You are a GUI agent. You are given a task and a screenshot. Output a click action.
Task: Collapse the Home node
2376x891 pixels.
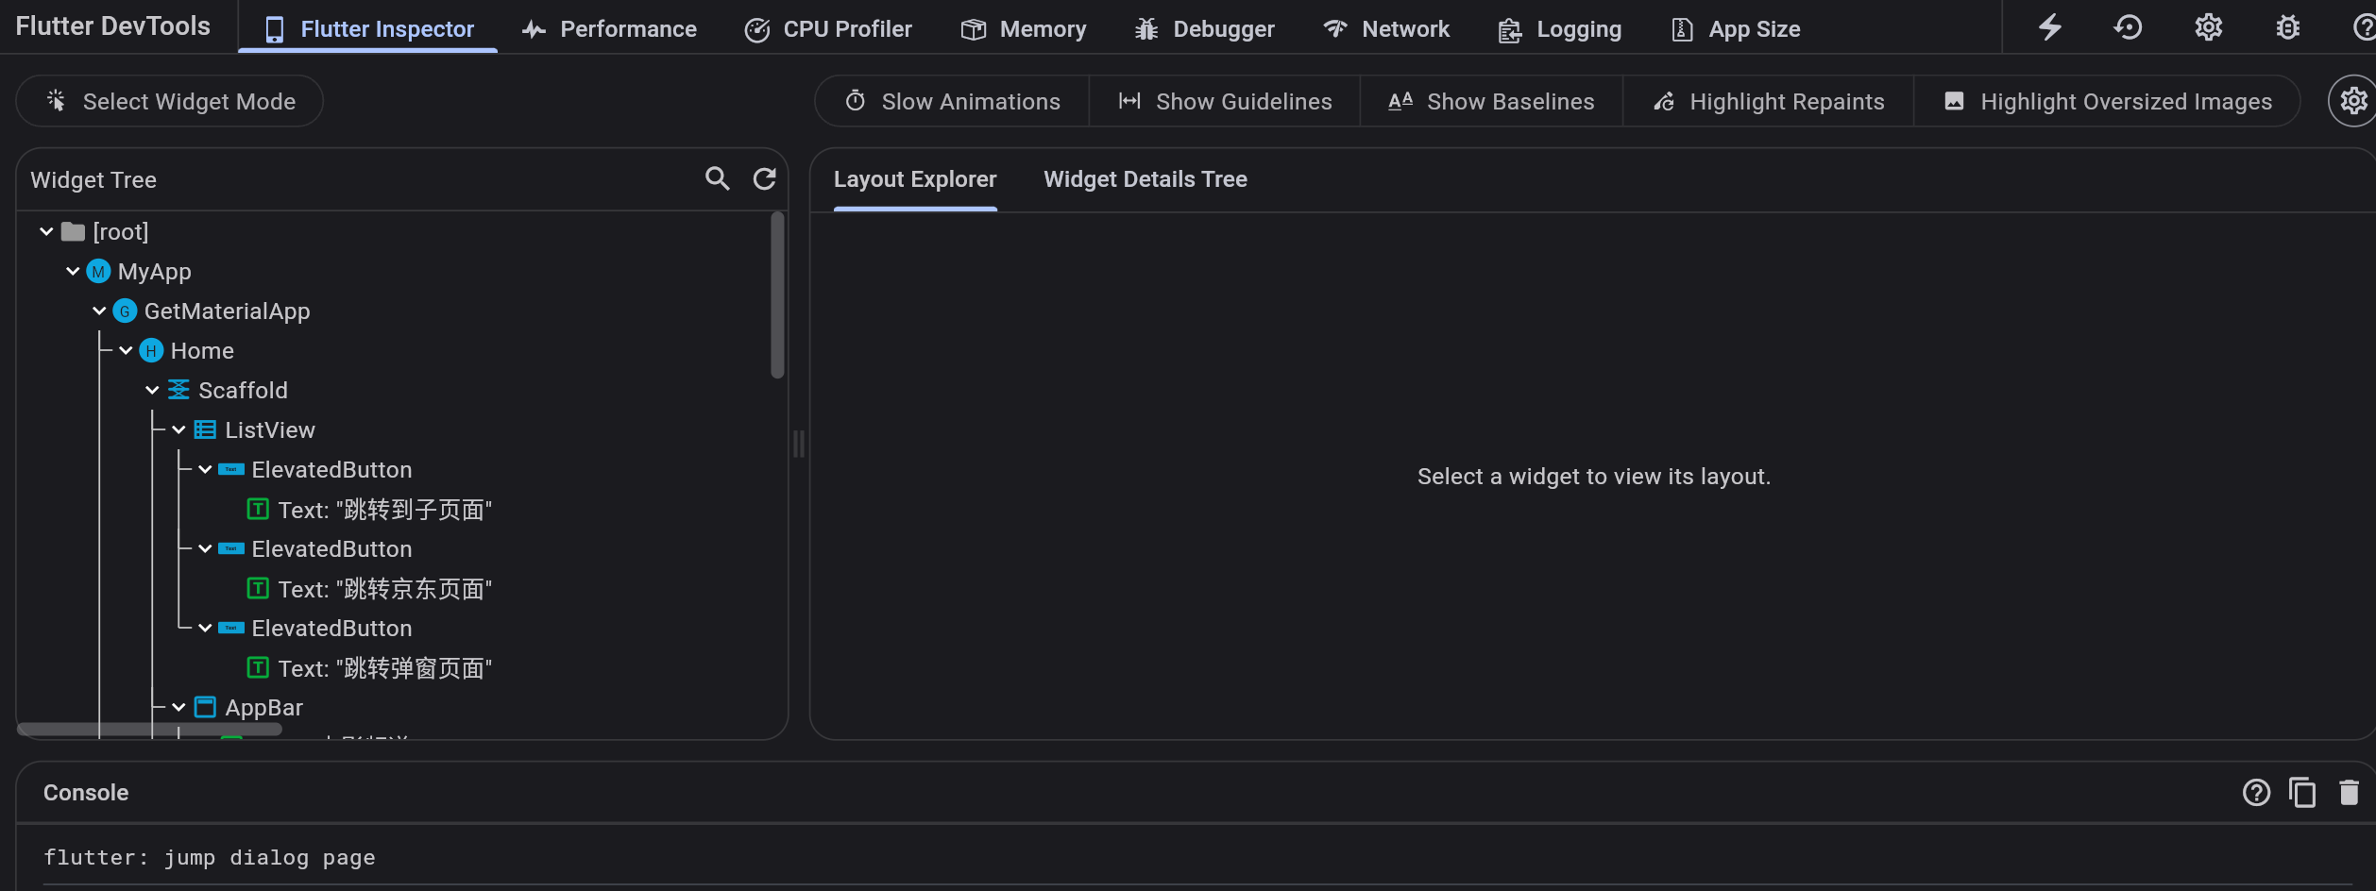click(126, 350)
